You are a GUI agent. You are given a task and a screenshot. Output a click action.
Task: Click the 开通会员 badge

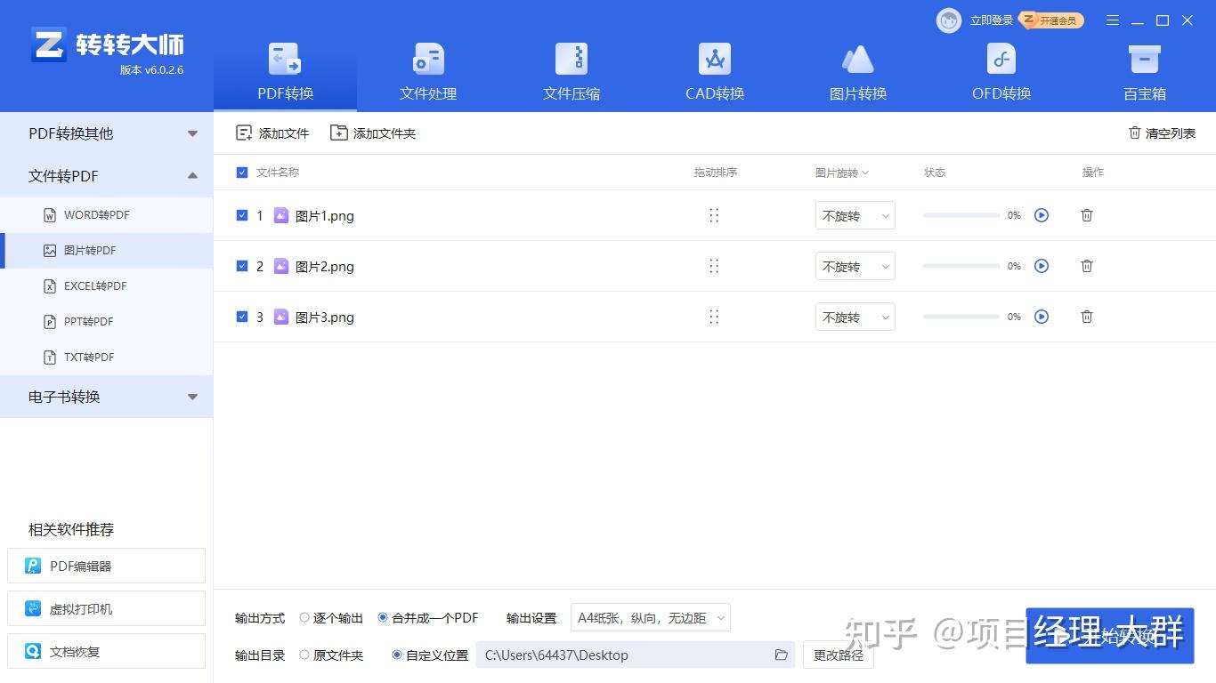pyautogui.click(x=1051, y=20)
